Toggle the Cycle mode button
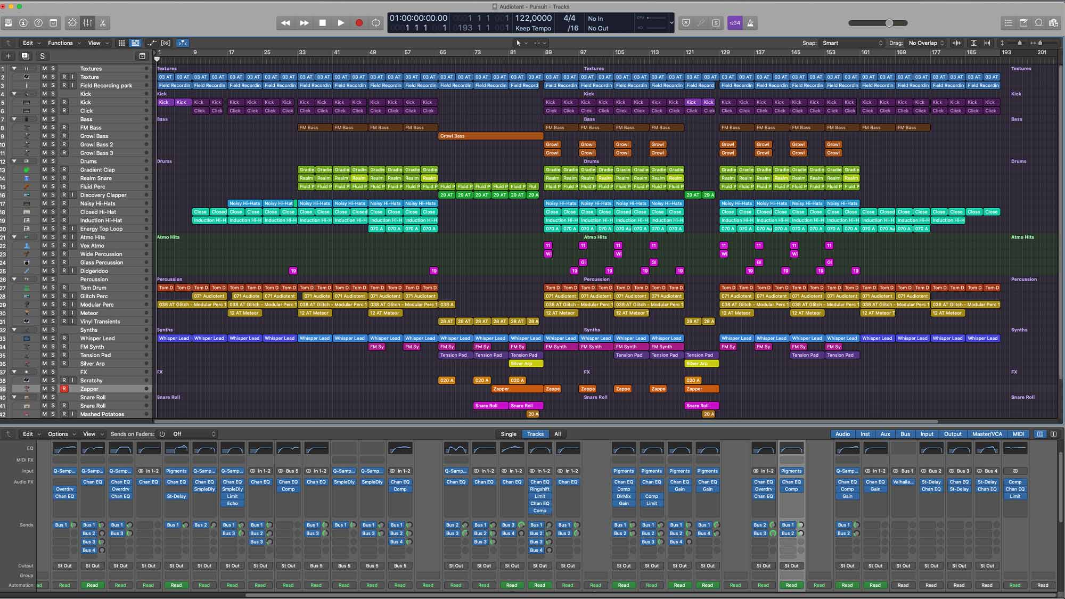The image size is (1065, 599). click(x=376, y=23)
